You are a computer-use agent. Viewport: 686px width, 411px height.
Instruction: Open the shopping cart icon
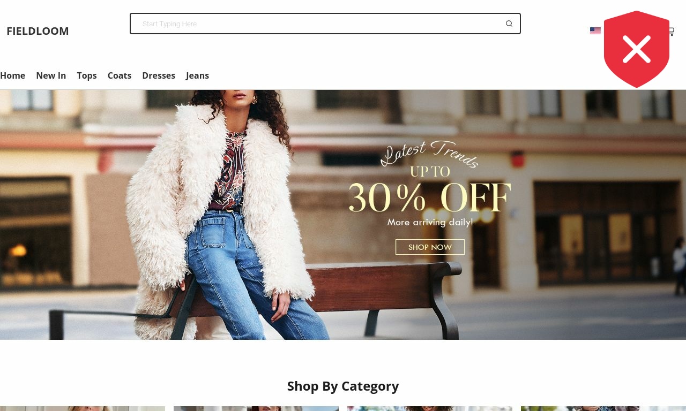(671, 32)
